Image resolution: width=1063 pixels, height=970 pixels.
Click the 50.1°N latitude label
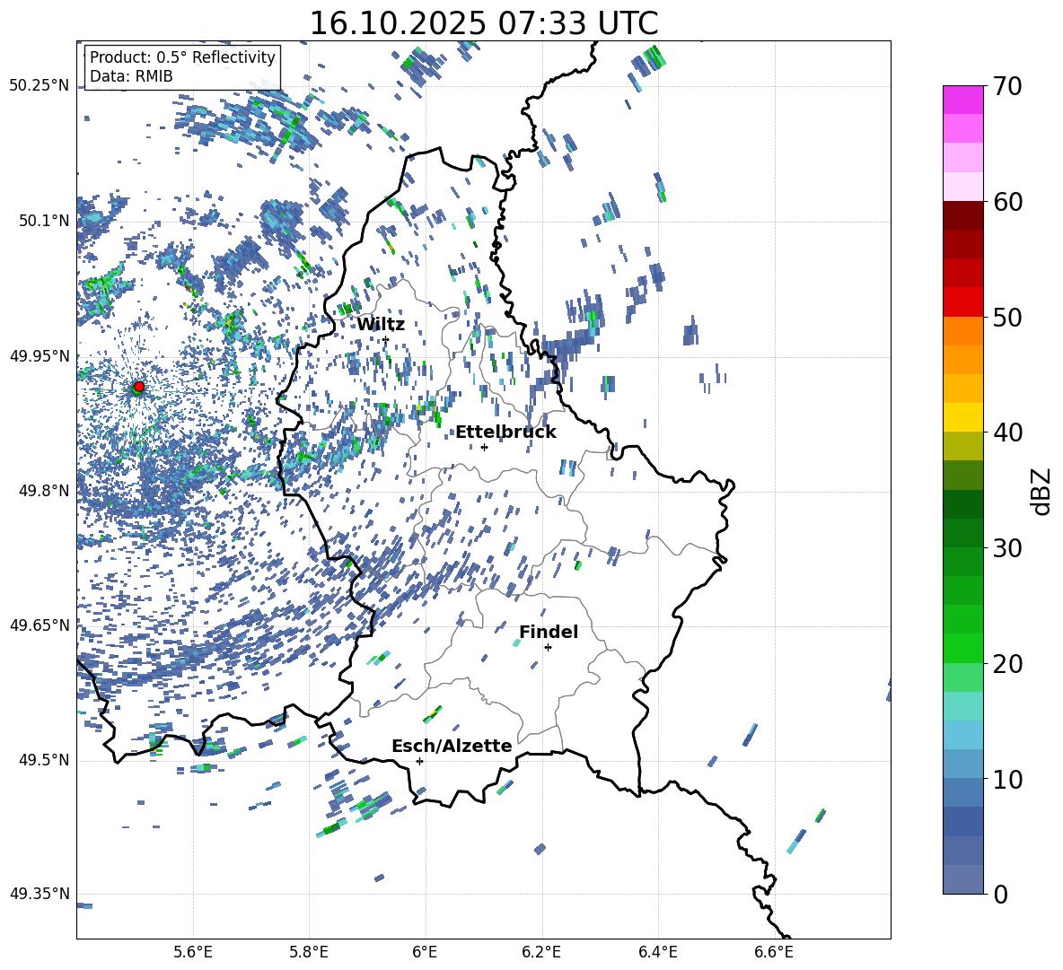pyautogui.click(x=43, y=221)
